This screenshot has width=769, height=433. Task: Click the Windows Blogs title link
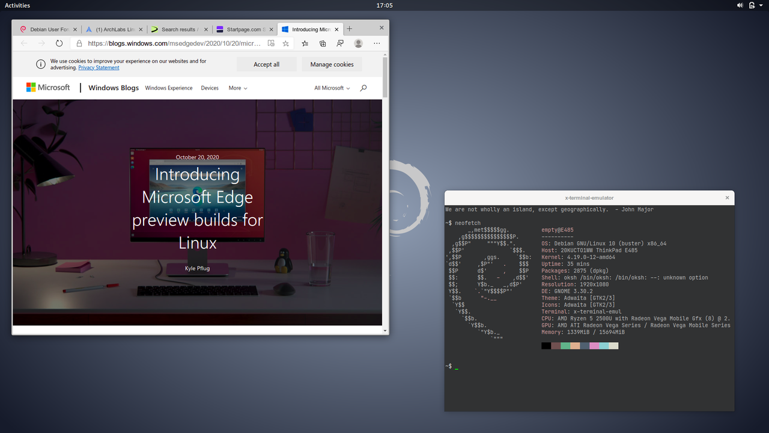[x=114, y=88]
